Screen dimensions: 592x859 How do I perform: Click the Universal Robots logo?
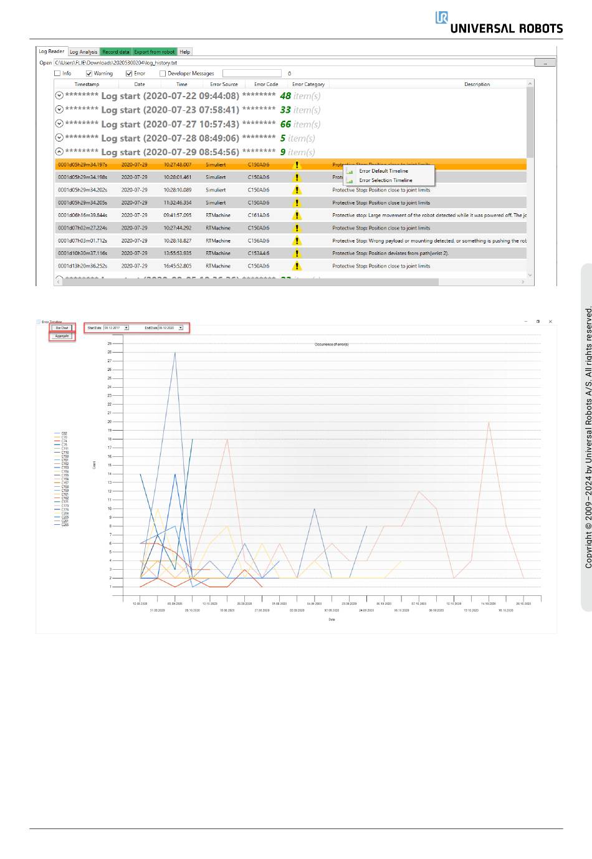(499, 22)
